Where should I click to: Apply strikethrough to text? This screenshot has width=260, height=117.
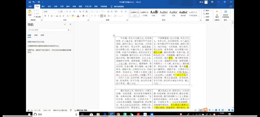[x=57, y=16]
